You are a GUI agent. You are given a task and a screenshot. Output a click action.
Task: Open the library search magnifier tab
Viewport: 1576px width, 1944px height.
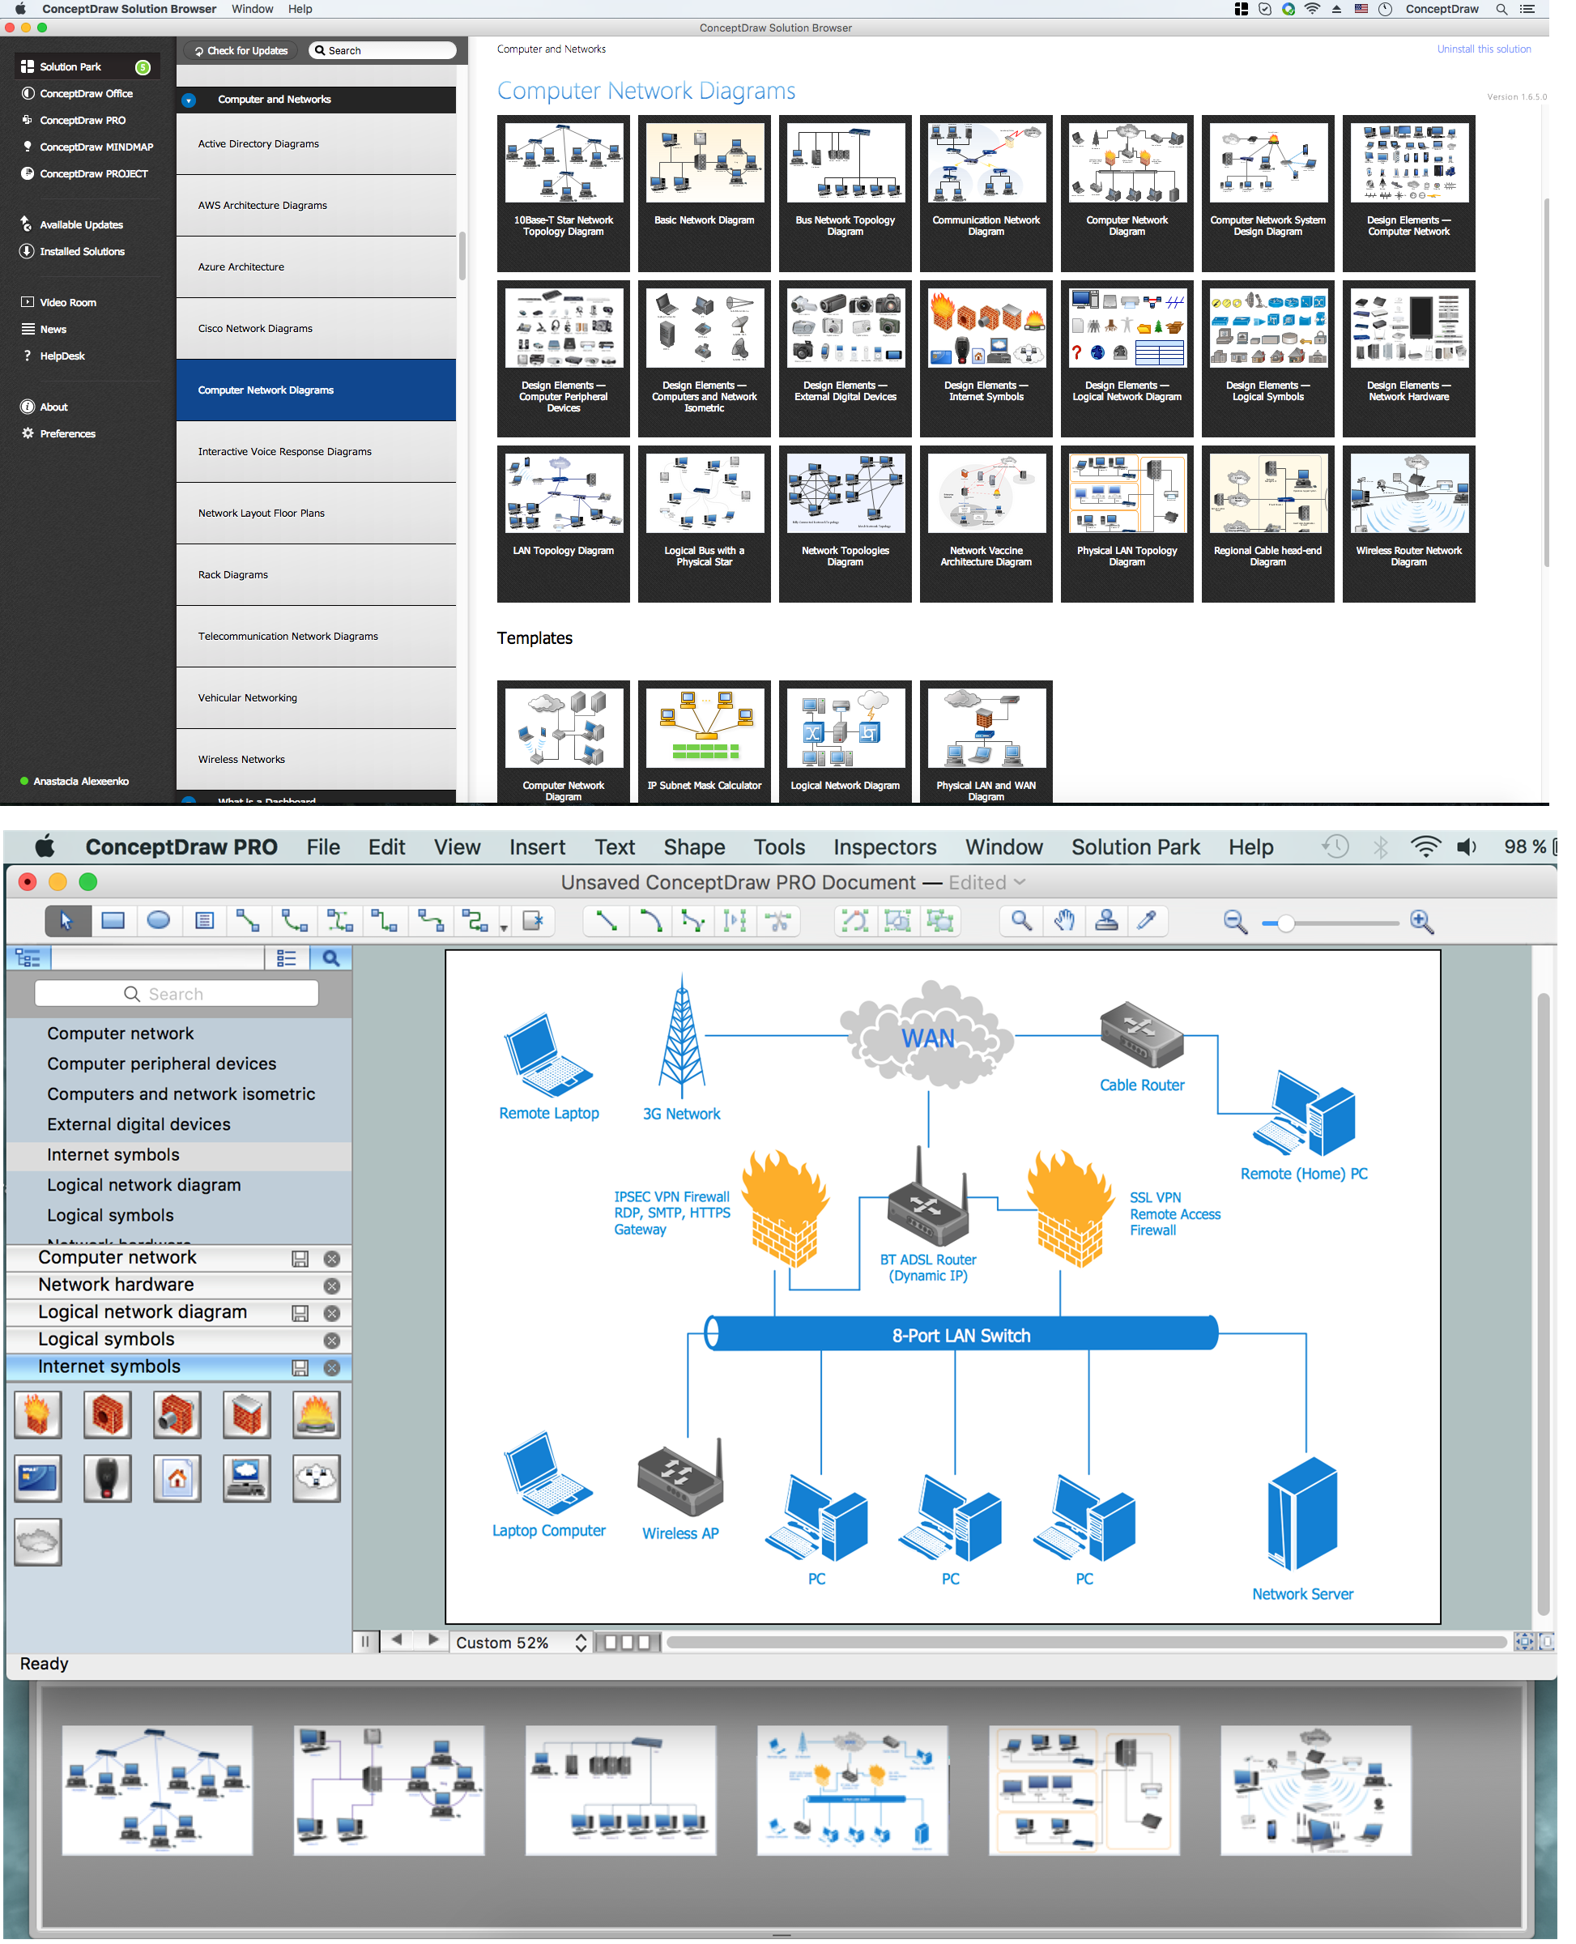point(330,957)
